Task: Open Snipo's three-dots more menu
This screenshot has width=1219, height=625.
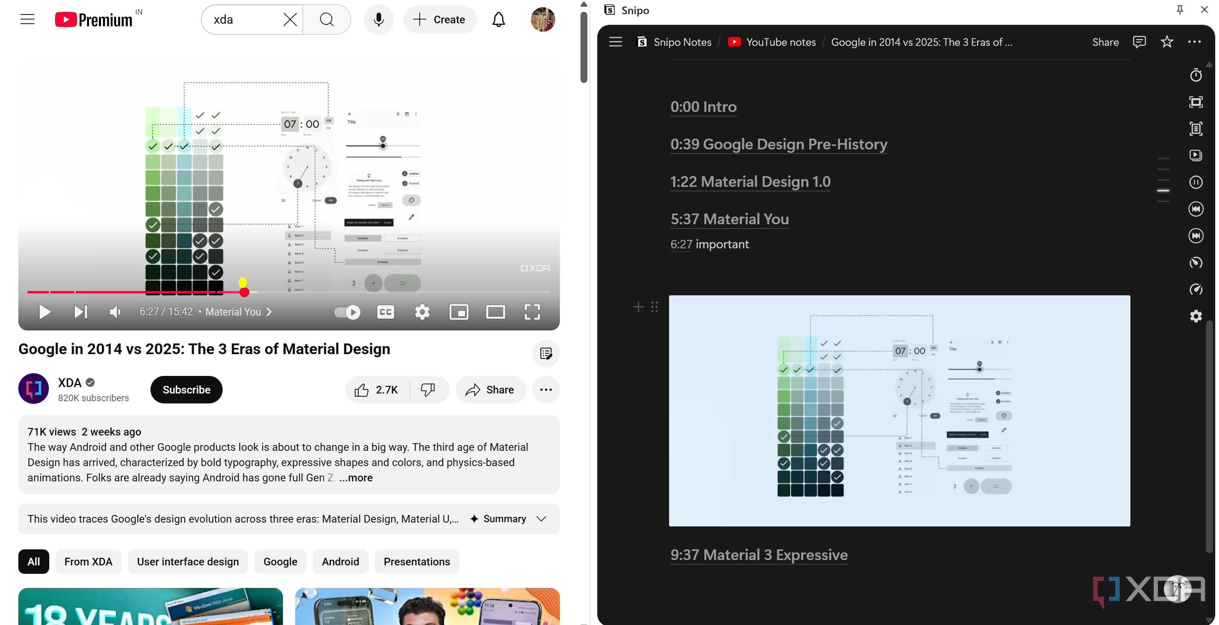Action: [1195, 42]
